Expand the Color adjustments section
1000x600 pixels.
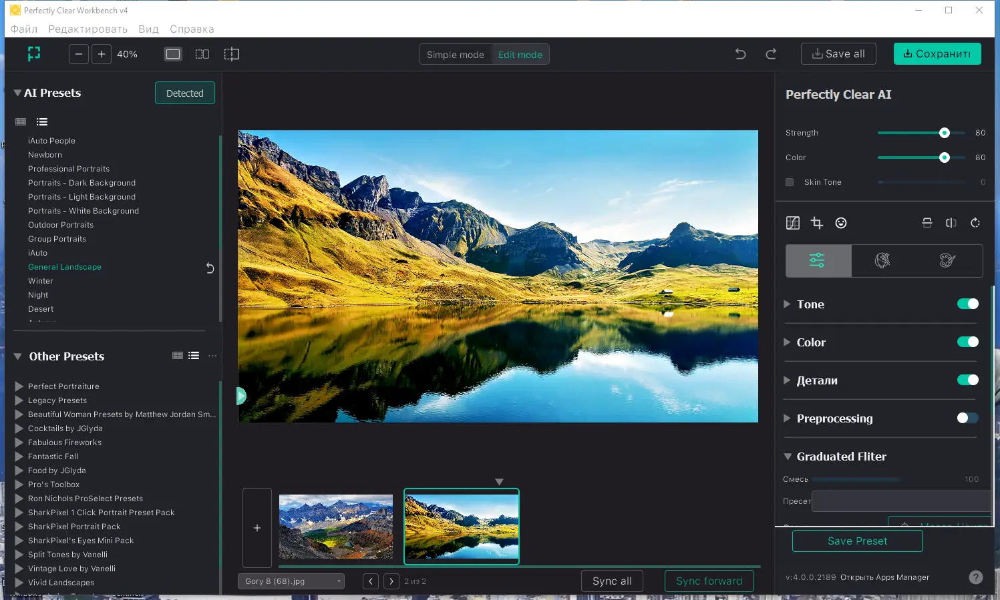787,342
